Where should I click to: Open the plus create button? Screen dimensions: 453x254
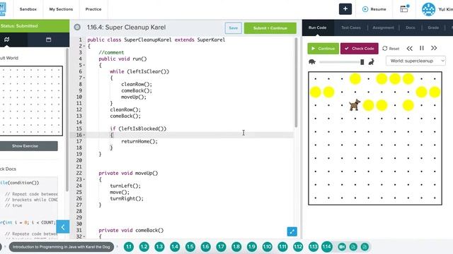click(345, 9)
